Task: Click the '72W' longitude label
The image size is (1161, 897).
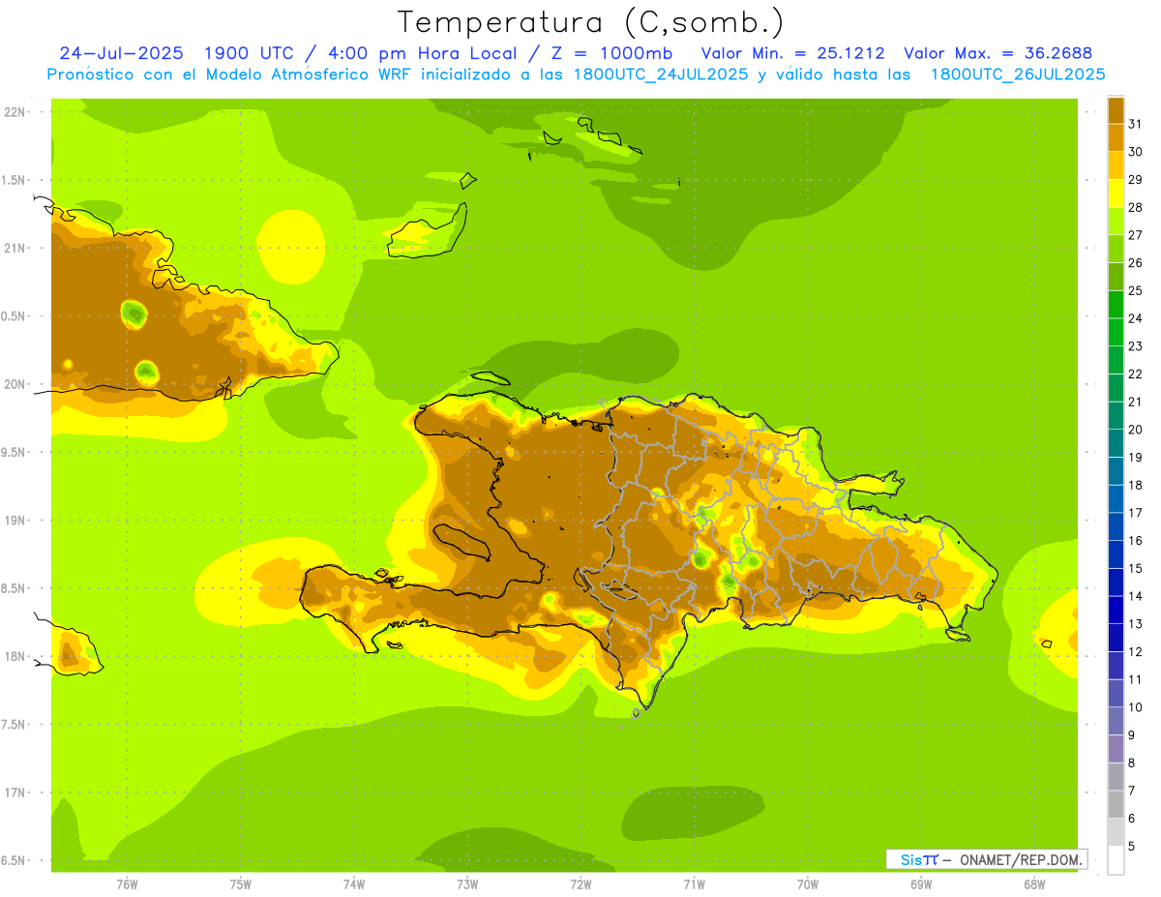Action: [x=580, y=884]
